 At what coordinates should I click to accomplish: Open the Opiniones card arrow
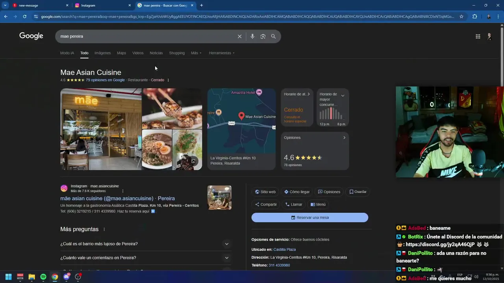coord(344,138)
